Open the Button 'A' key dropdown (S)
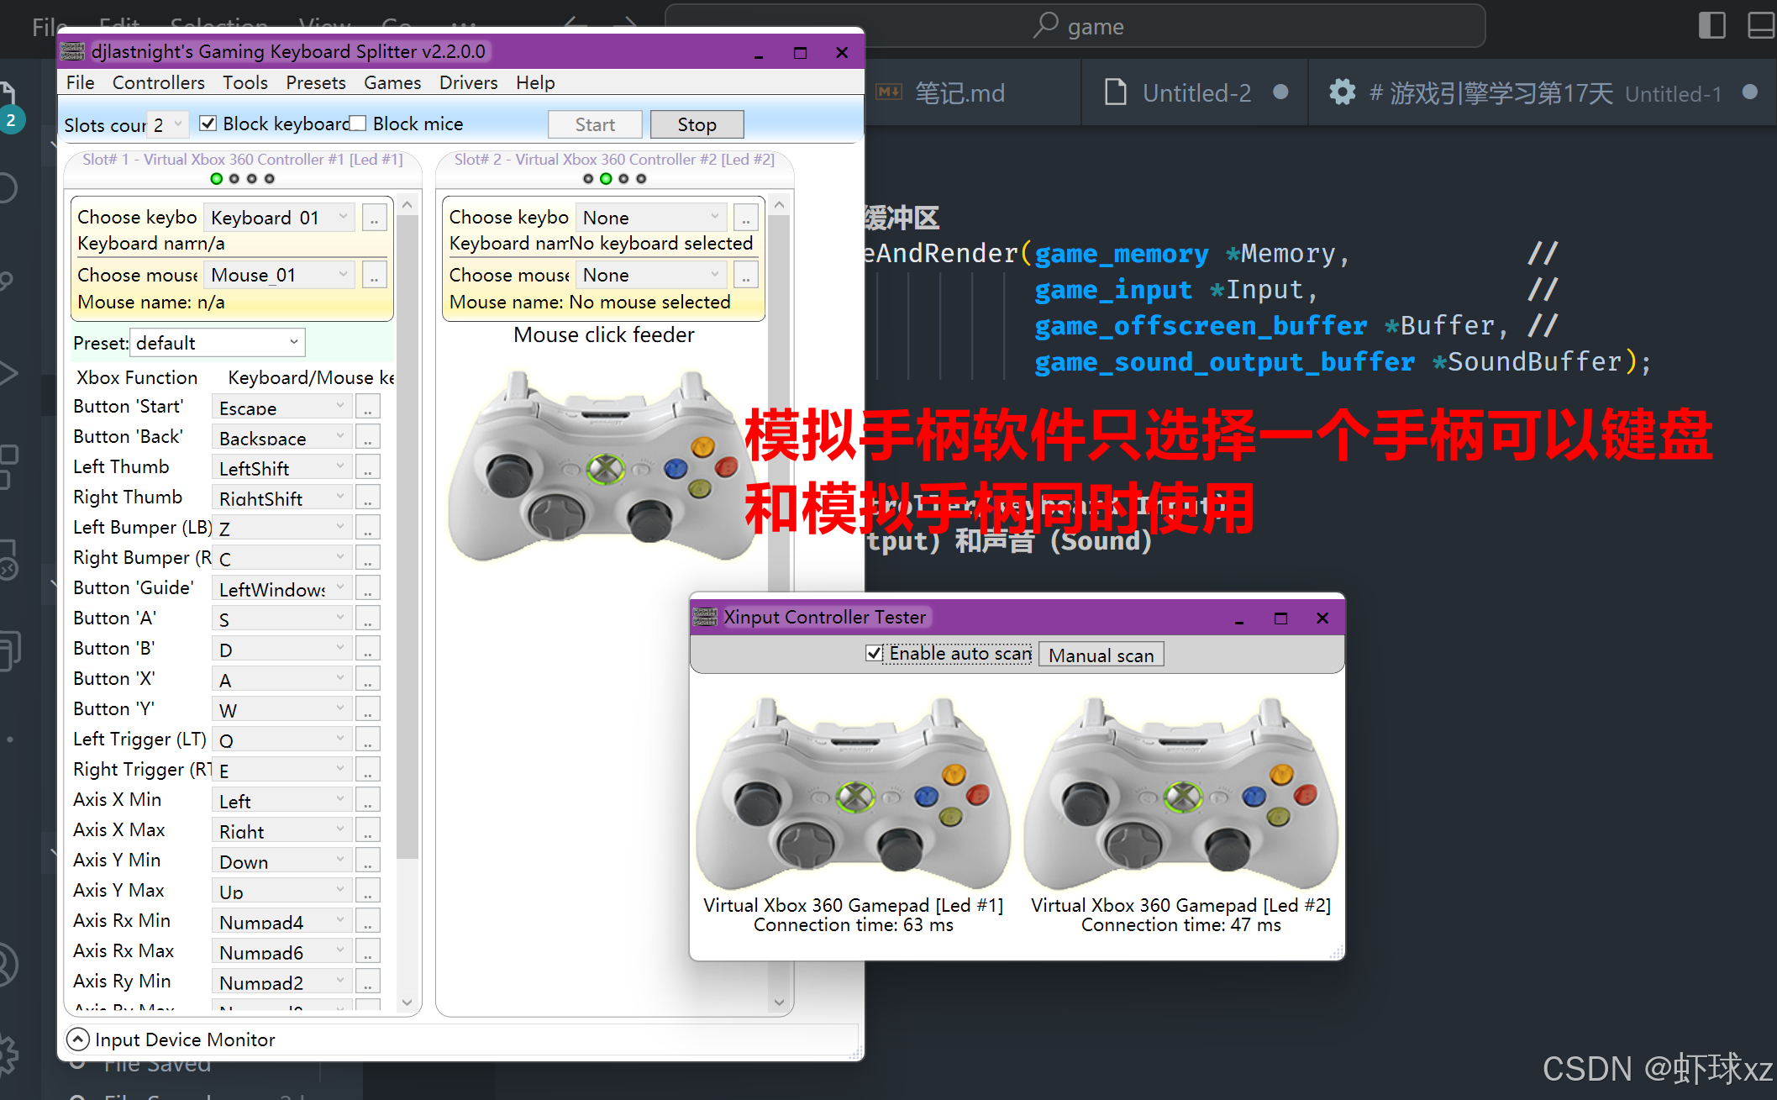 coord(281,619)
